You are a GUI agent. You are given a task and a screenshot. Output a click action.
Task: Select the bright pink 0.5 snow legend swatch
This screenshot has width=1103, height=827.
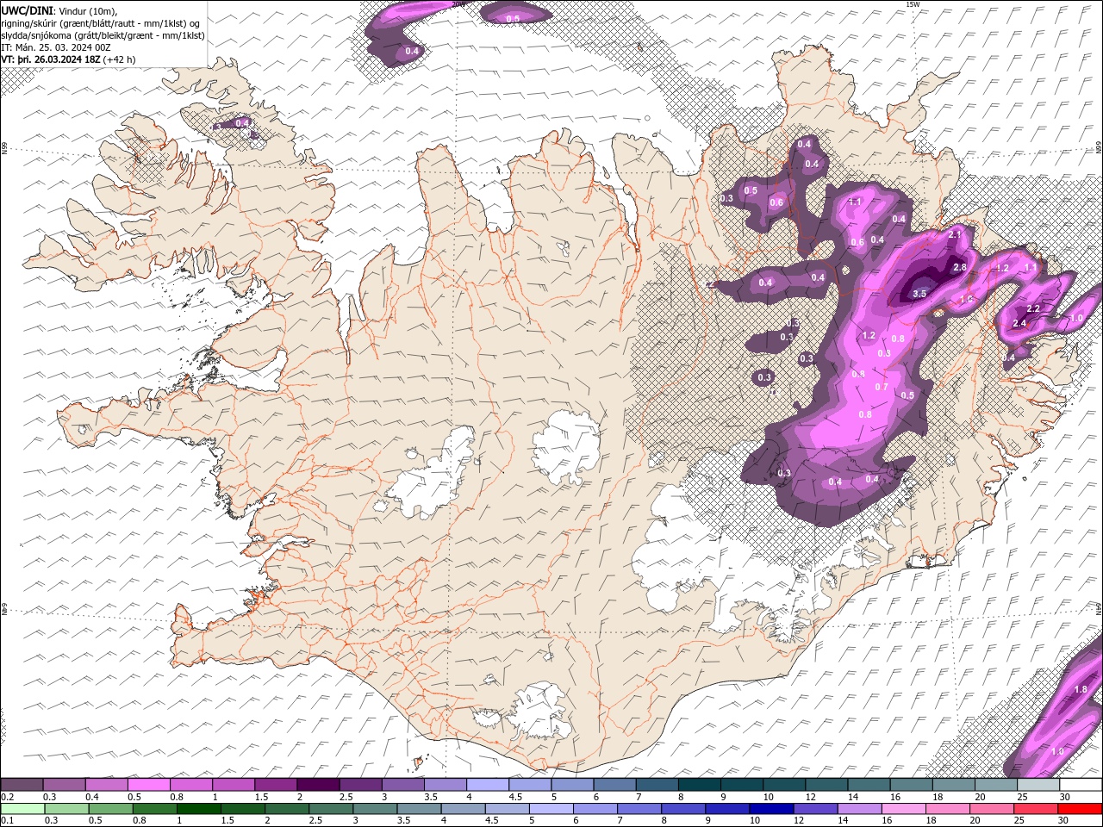(x=149, y=784)
